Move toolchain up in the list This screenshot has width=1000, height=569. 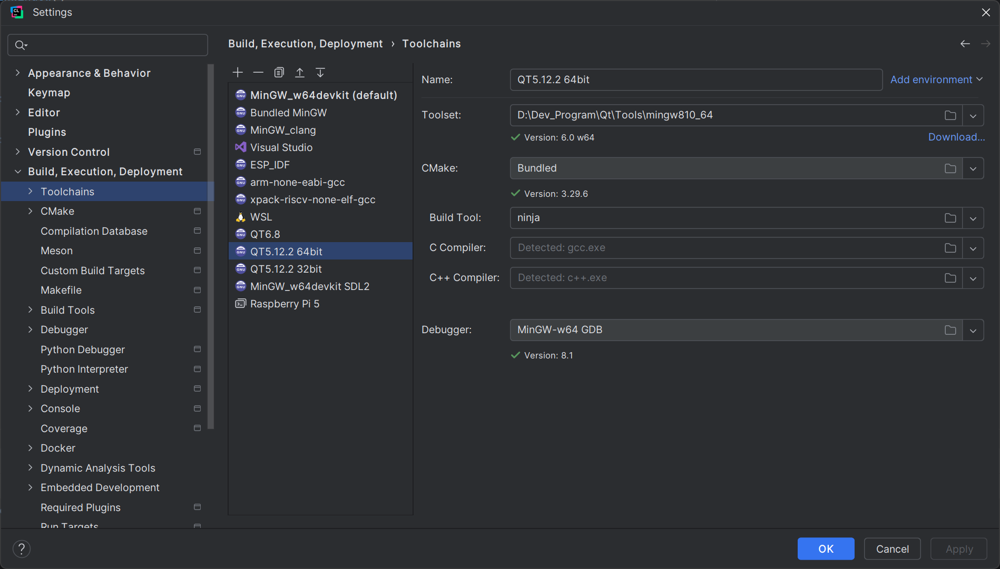point(300,73)
